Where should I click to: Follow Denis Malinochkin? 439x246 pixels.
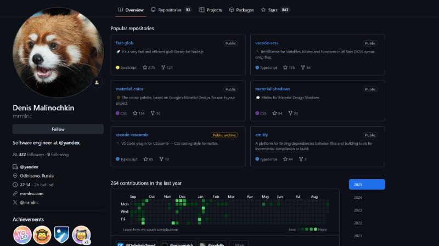pyautogui.click(x=58, y=129)
